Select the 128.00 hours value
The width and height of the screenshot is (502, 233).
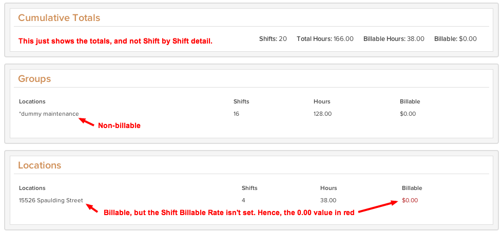pos(323,114)
